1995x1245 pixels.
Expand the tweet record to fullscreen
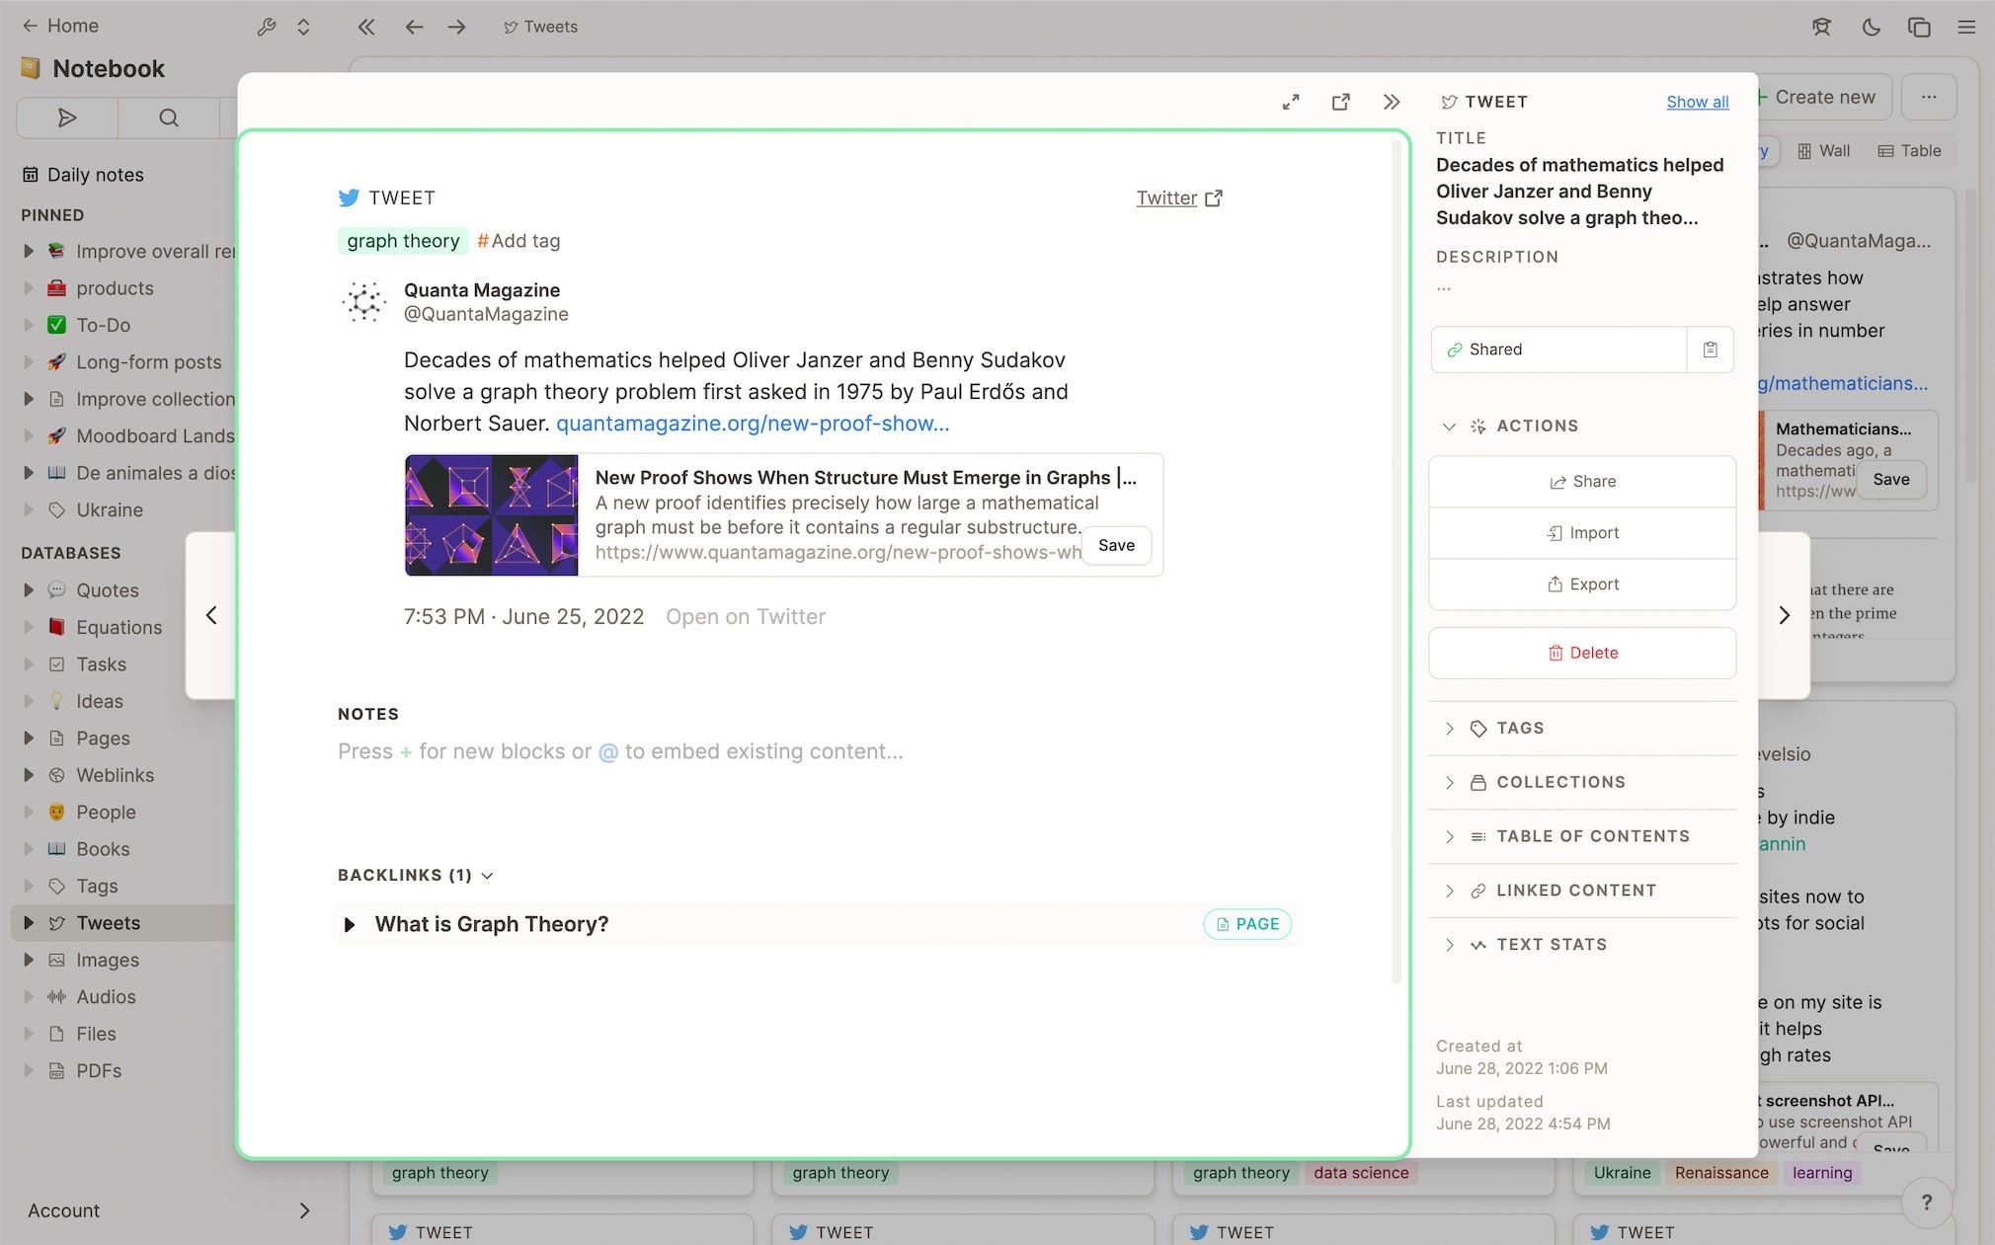point(1290,102)
